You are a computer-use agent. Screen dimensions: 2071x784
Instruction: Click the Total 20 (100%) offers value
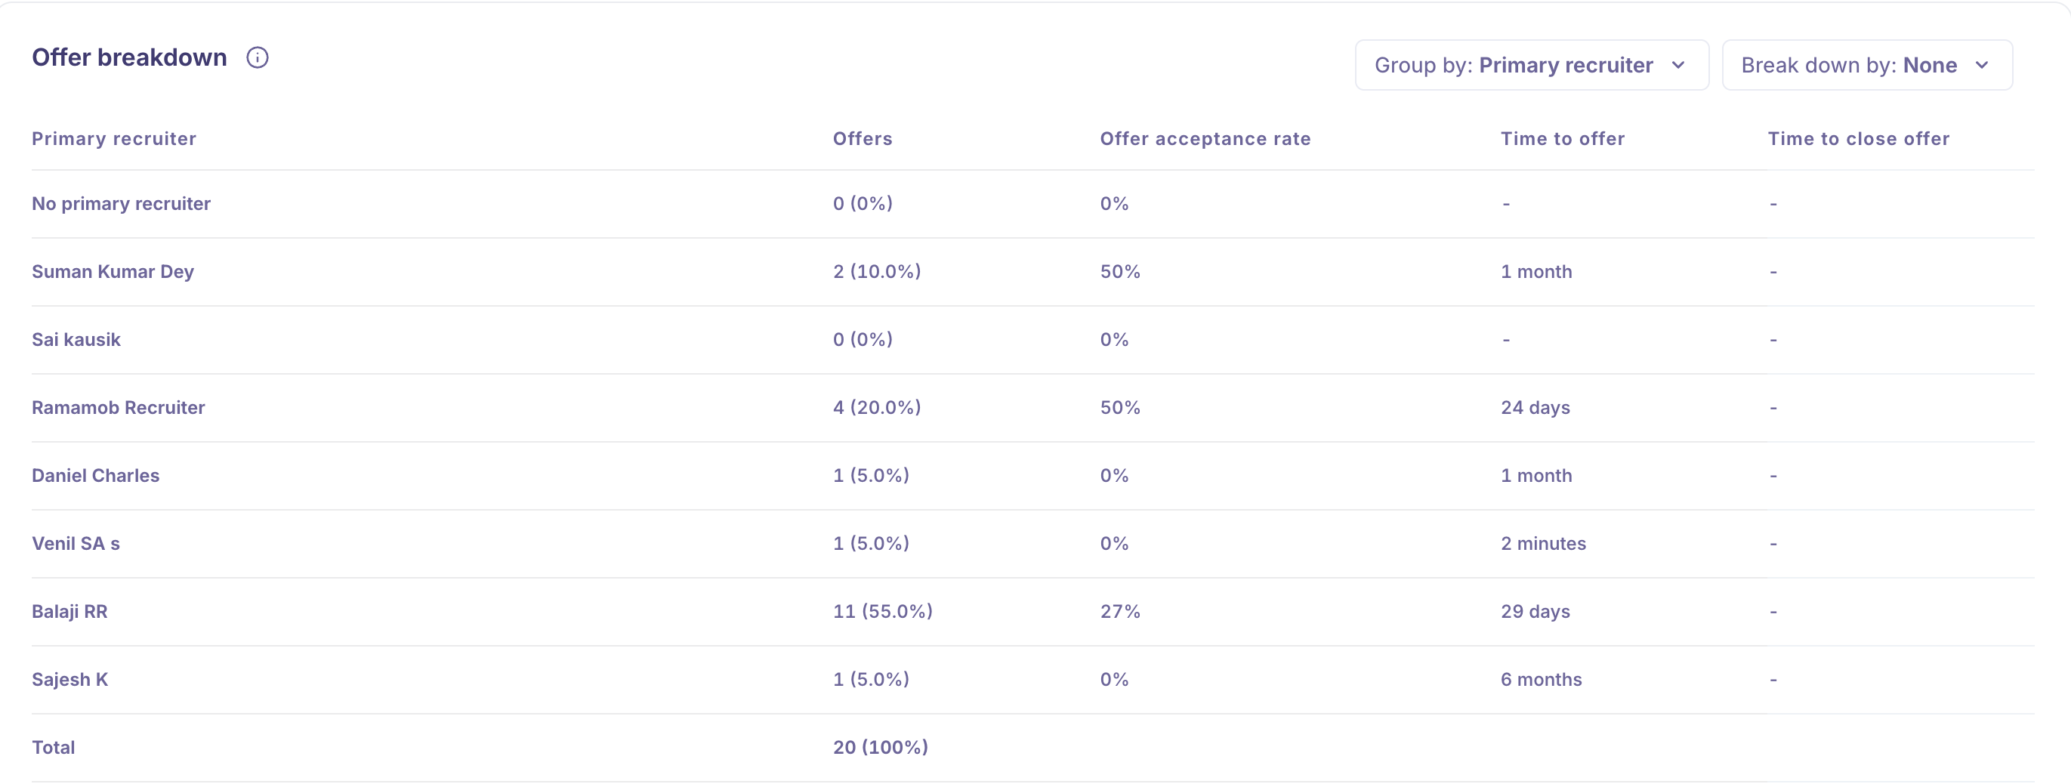(x=879, y=748)
